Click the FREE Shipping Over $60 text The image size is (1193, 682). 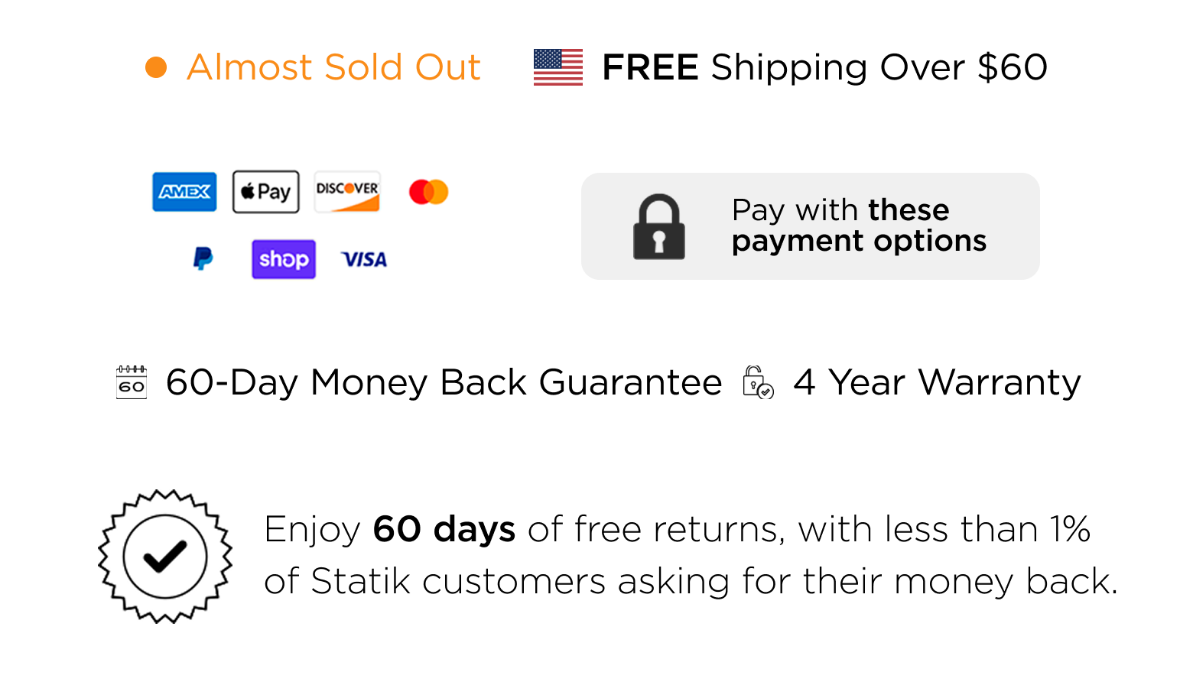point(825,67)
